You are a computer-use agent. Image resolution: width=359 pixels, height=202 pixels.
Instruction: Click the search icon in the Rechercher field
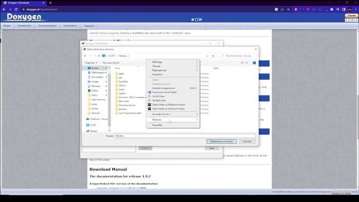pos(222,56)
